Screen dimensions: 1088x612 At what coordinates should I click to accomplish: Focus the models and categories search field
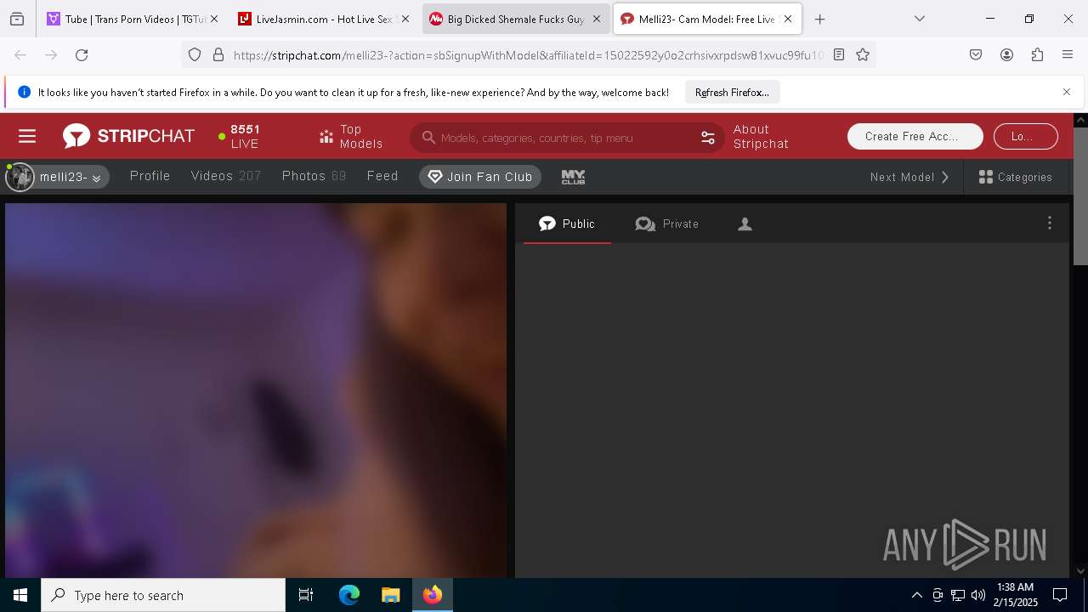click(x=557, y=138)
